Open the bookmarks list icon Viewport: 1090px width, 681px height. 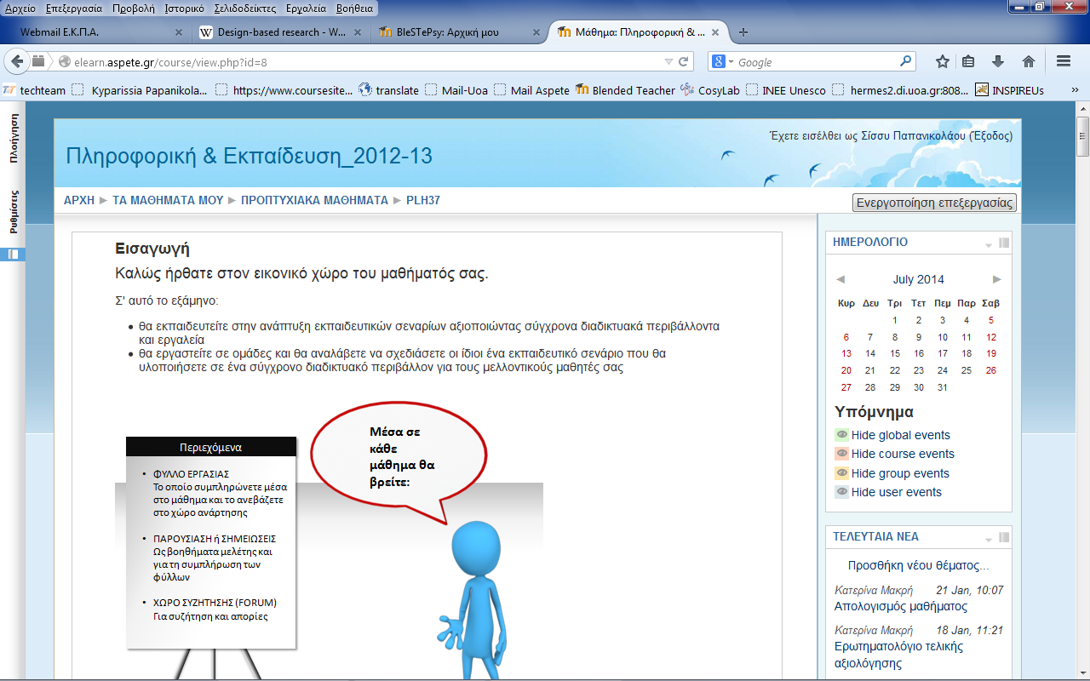click(x=968, y=61)
